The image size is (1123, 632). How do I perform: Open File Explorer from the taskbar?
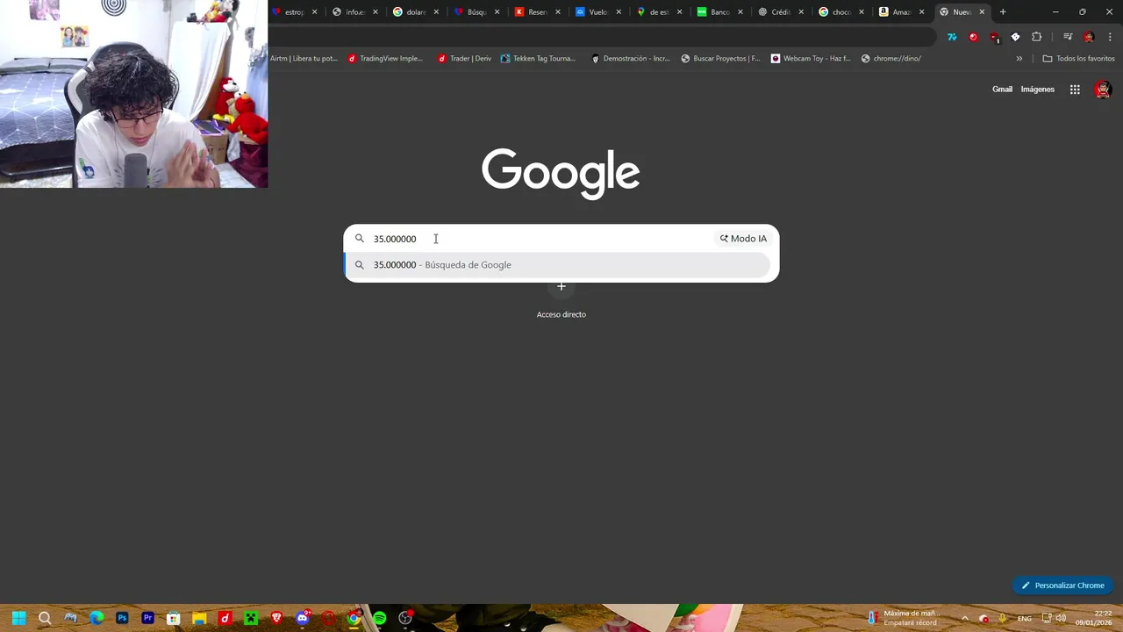199,618
